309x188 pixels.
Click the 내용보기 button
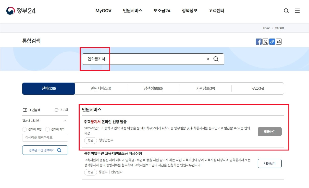[x=269, y=163]
